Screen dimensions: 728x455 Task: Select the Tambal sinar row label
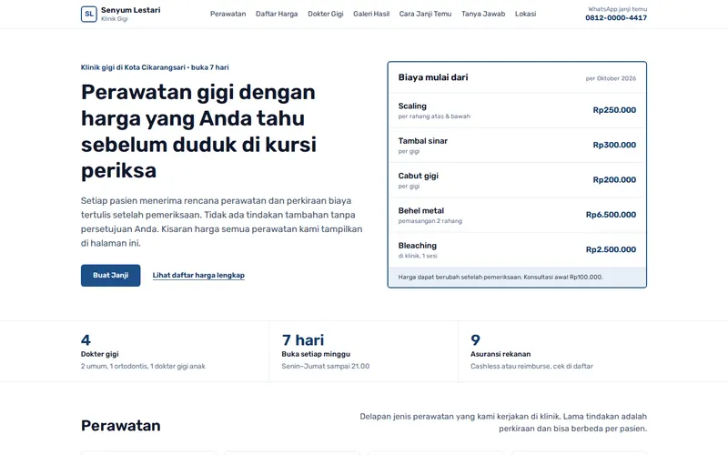[423, 141]
